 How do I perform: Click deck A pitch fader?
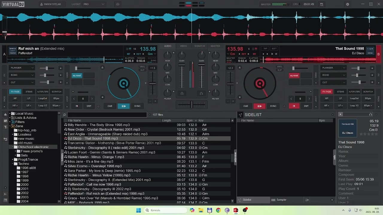153,84
